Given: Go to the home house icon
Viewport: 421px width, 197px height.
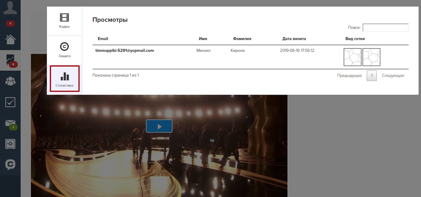Looking at the screenshot, I should click(10, 39).
